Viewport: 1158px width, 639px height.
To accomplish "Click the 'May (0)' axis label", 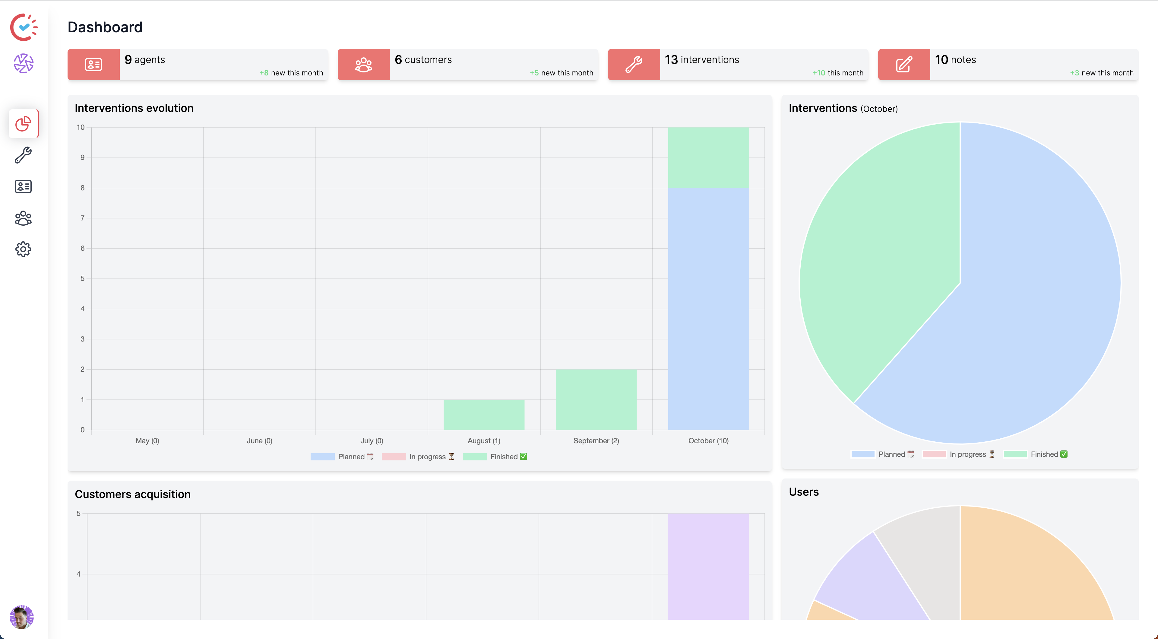I will 147,441.
